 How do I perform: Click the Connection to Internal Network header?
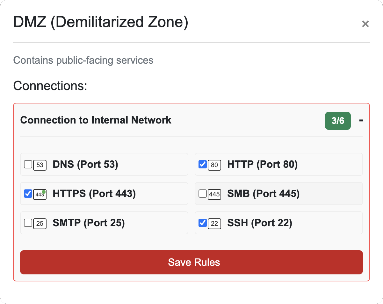(96, 120)
